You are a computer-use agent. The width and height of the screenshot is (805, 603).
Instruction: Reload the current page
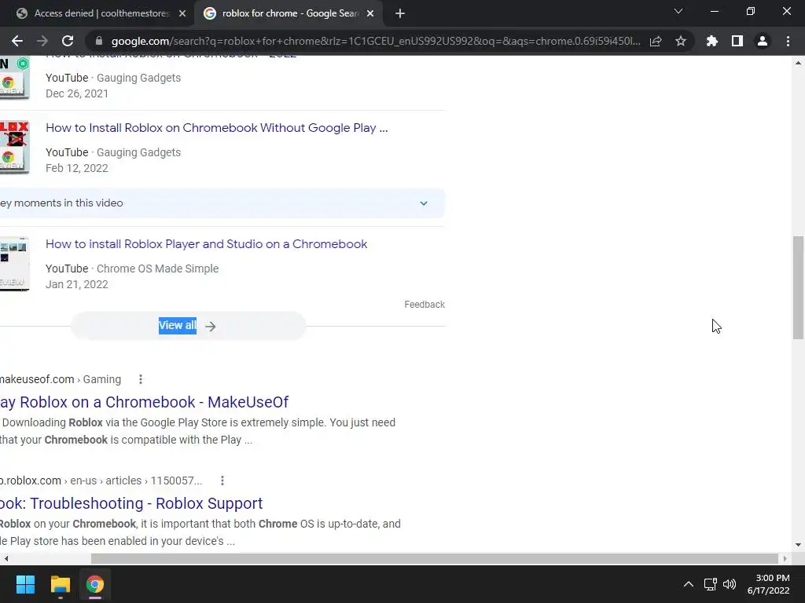68,41
